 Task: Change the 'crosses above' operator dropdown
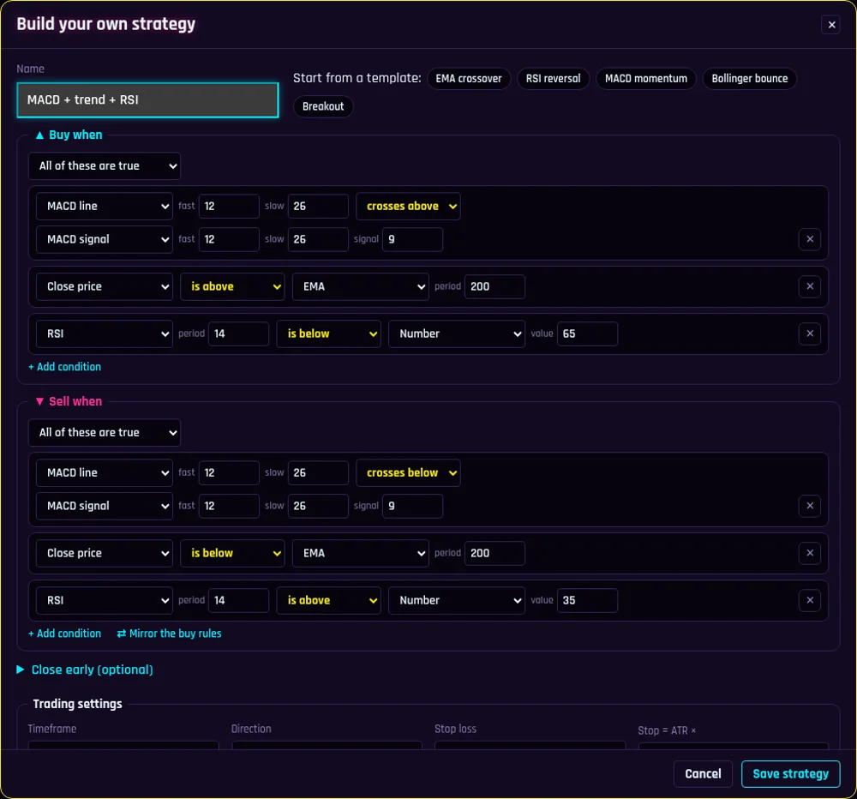[x=408, y=206]
